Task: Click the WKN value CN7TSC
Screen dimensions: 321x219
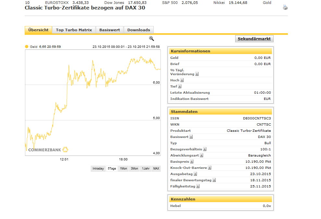Action: click(x=264, y=125)
